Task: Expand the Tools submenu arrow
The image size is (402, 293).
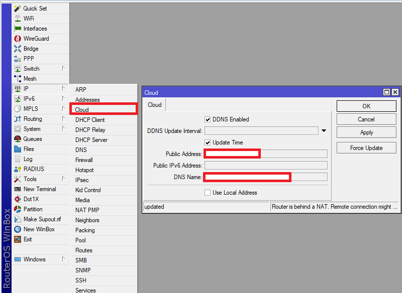Action: click(x=63, y=179)
